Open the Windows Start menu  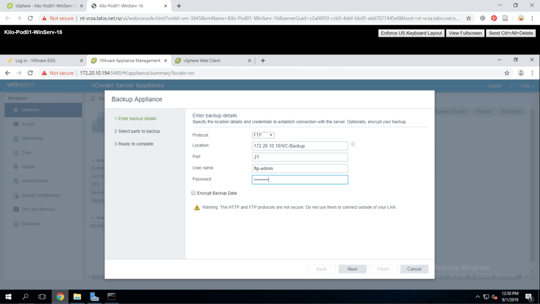(8, 297)
